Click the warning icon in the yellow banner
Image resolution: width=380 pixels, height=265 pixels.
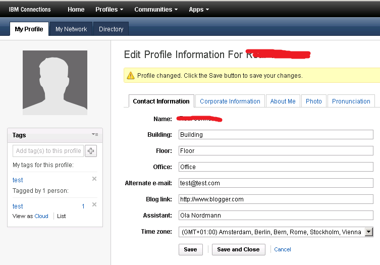pos(131,75)
